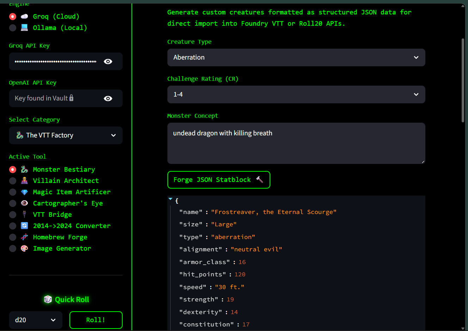The width and height of the screenshot is (468, 331).
Task: Click the dexterity value 14
Action: 234,312
